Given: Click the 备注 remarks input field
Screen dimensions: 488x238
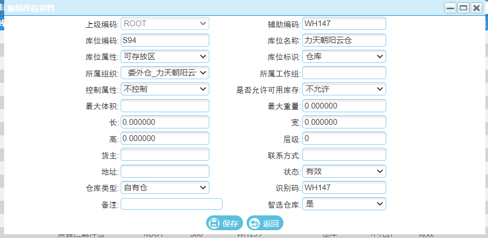Looking at the screenshot, I should (172, 204).
